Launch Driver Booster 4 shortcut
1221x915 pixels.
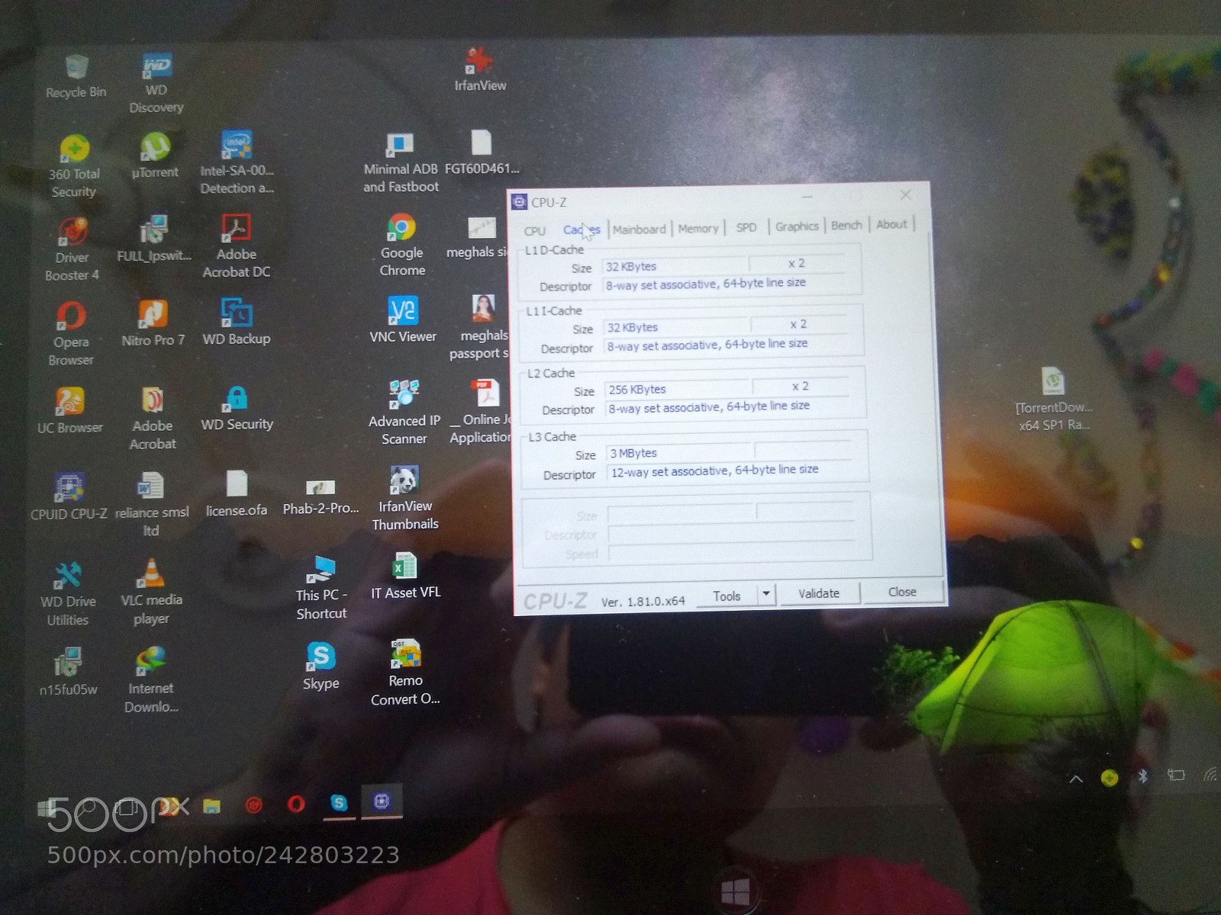pos(72,250)
